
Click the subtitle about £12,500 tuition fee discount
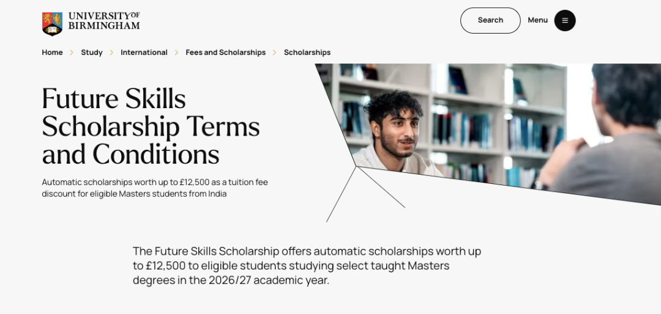pyautogui.click(x=155, y=188)
